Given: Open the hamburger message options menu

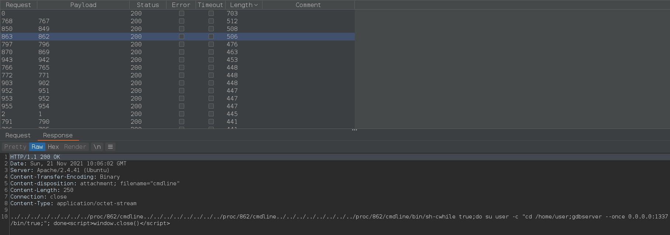Looking at the screenshot, I should coord(110,147).
